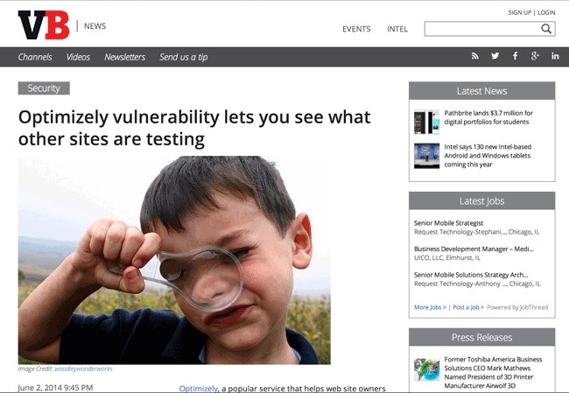
Task: Click the Intel tablets story thumbnail
Action: 427,156
